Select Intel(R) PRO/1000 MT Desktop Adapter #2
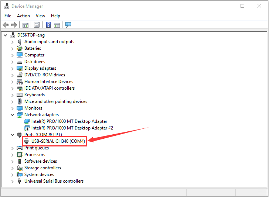The image size is (269, 197). click(x=72, y=128)
